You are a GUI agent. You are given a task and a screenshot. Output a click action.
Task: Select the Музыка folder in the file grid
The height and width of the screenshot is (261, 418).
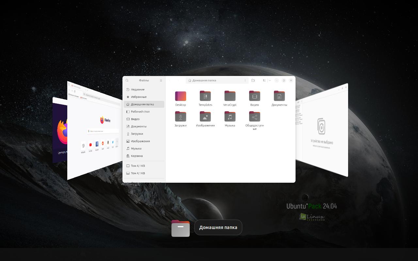pos(230,119)
